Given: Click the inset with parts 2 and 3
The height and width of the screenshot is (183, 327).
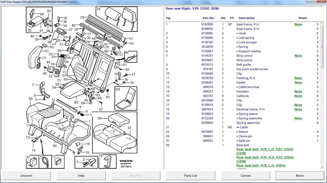Looking at the screenshot, I should 86,162.
